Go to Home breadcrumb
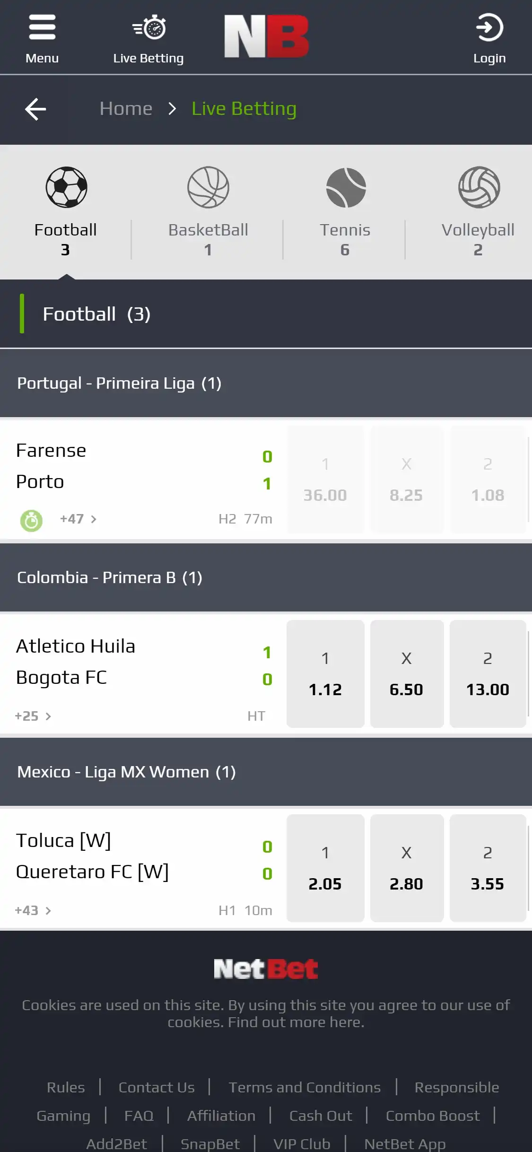532x1152 pixels. coord(126,109)
